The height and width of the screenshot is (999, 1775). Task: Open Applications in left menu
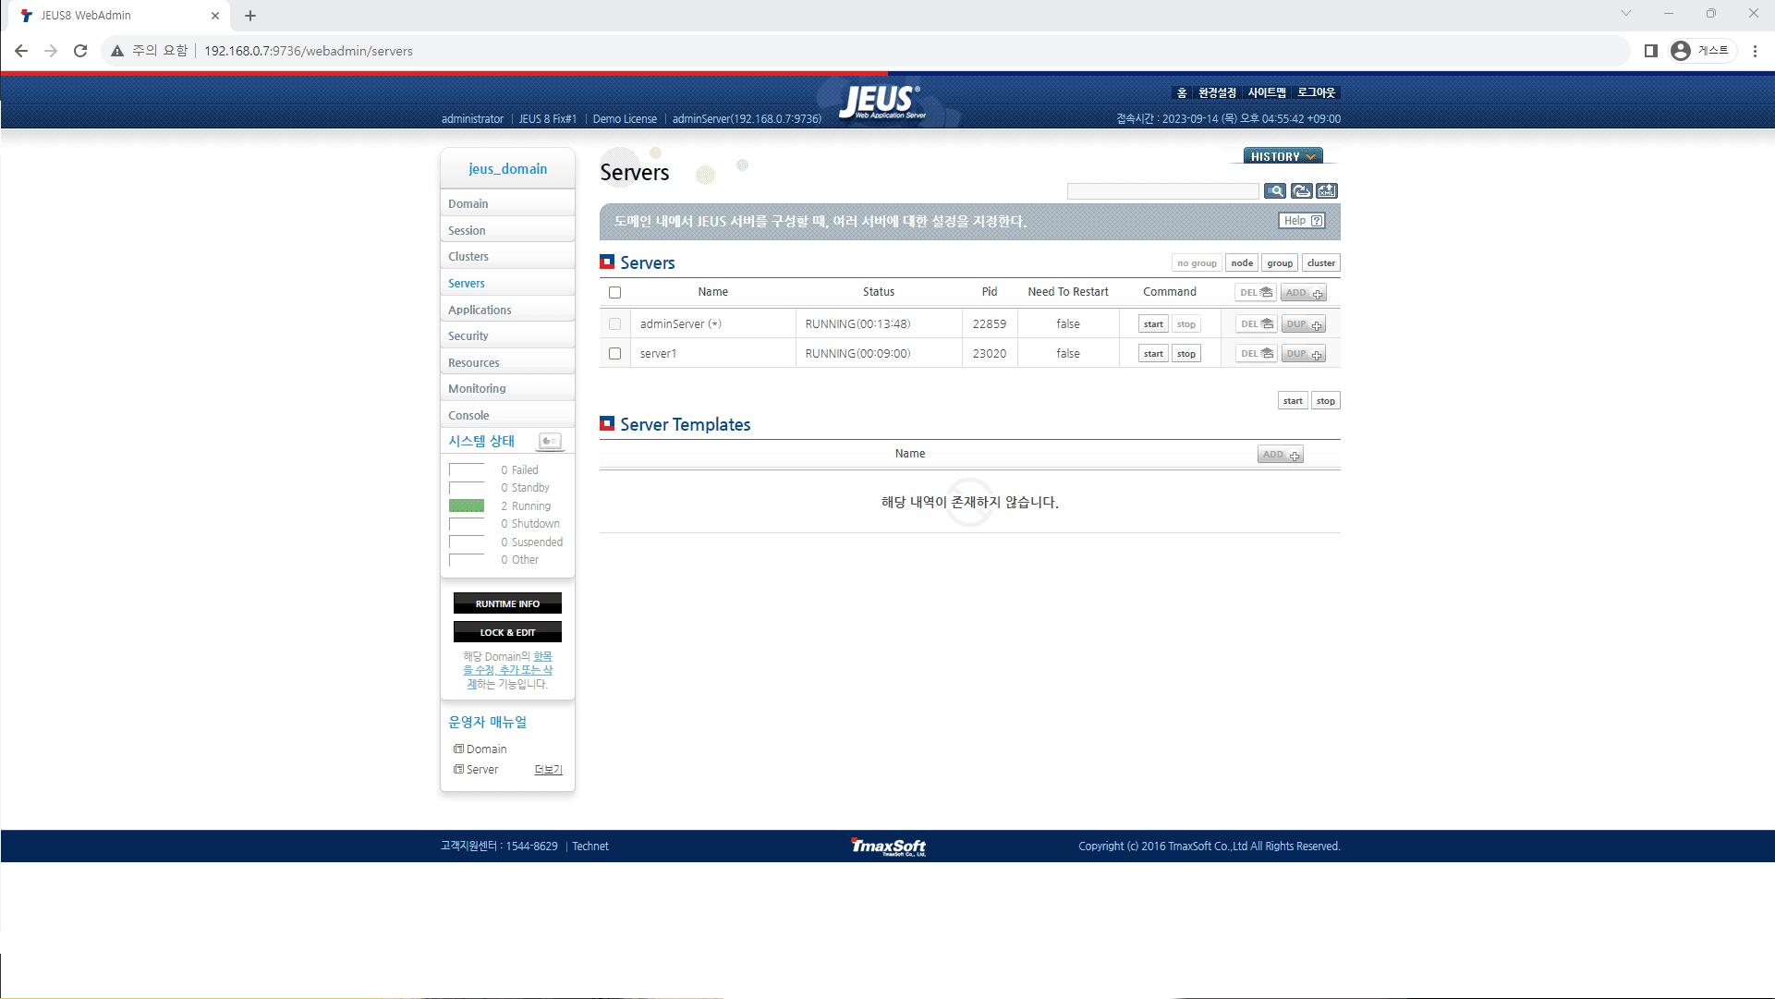[480, 311]
